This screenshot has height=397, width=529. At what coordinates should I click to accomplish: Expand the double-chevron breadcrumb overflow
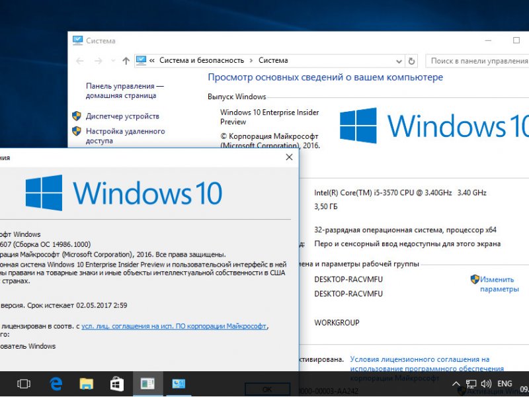click(152, 61)
